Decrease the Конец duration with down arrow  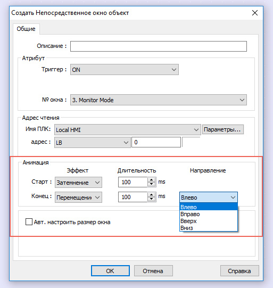(151, 199)
